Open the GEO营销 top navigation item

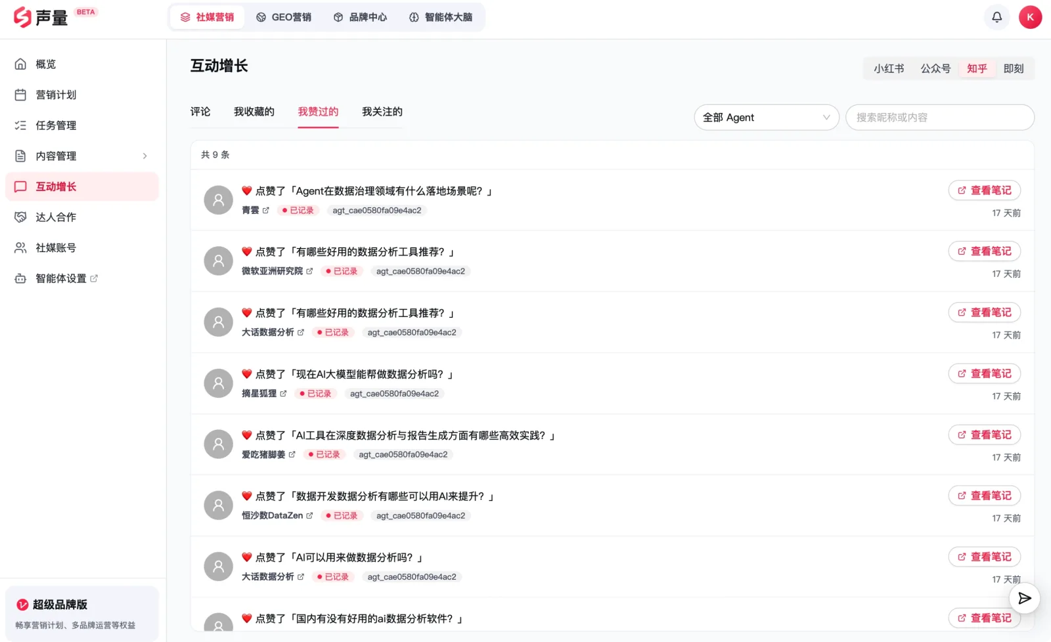284,17
